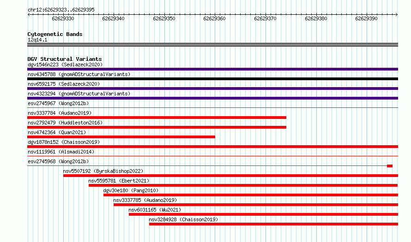Open variant dgv1878n152 (Chaisson2019) label
411x242 pixels.
[64, 142]
